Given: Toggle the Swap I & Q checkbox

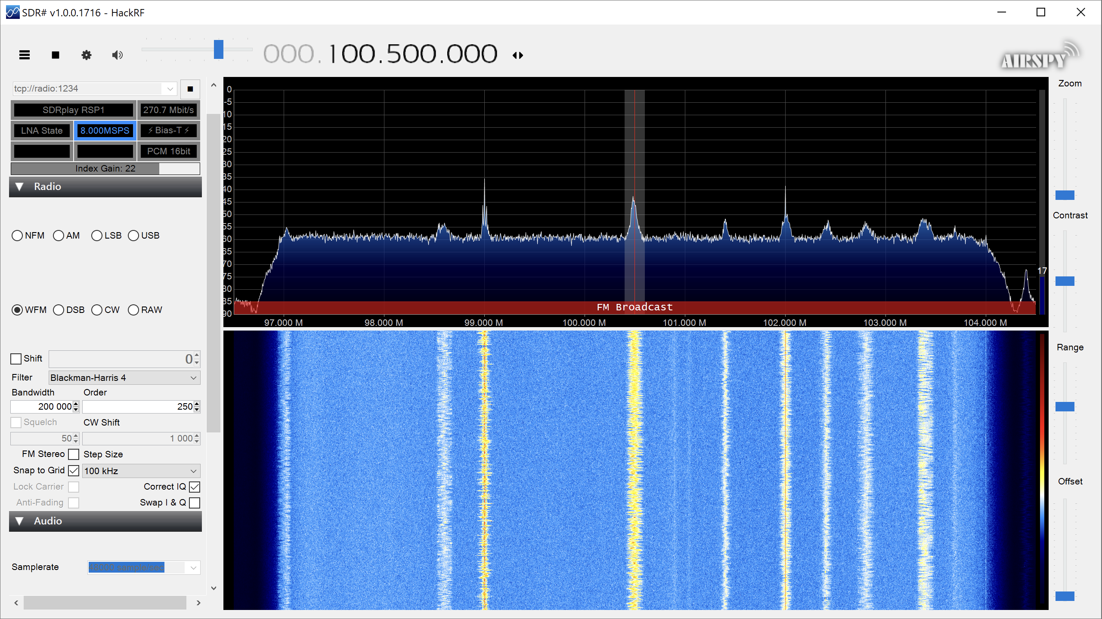Looking at the screenshot, I should tap(195, 503).
